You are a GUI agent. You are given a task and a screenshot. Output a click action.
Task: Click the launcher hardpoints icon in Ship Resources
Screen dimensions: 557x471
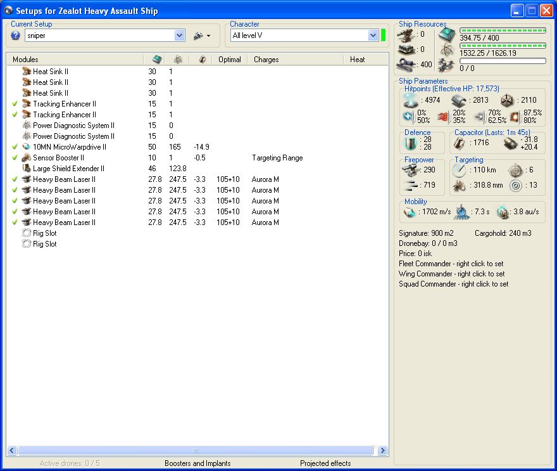pyautogui.click(x=406, y=49)
